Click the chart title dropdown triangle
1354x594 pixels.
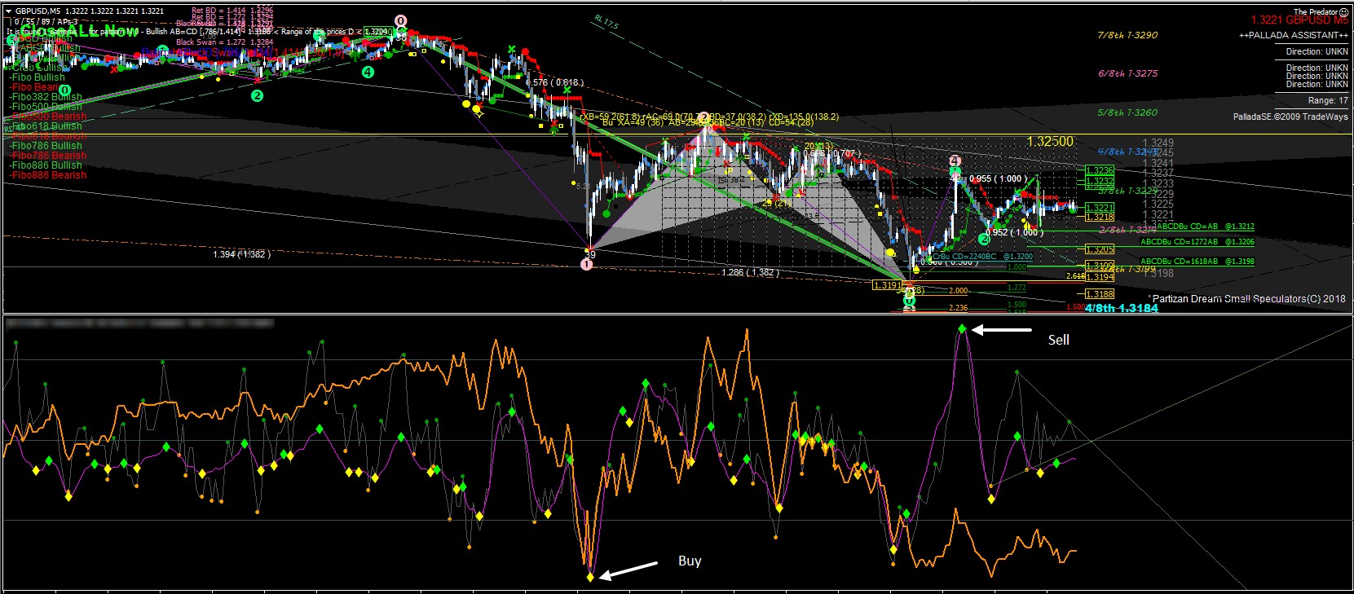(9, 11)
